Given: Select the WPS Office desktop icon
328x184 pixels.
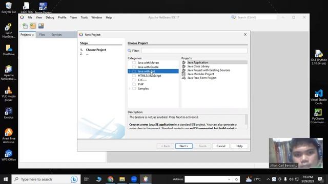Looking at the screenshot, I should pyautogui.click(x=9, y=155).
